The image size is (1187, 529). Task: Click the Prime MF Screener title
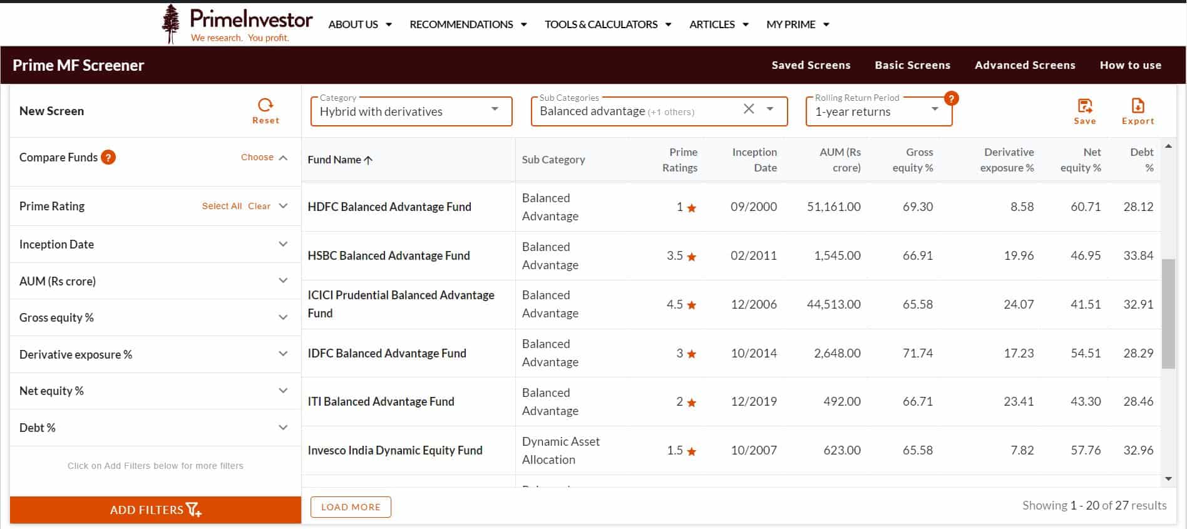click(x=78, y=65)
